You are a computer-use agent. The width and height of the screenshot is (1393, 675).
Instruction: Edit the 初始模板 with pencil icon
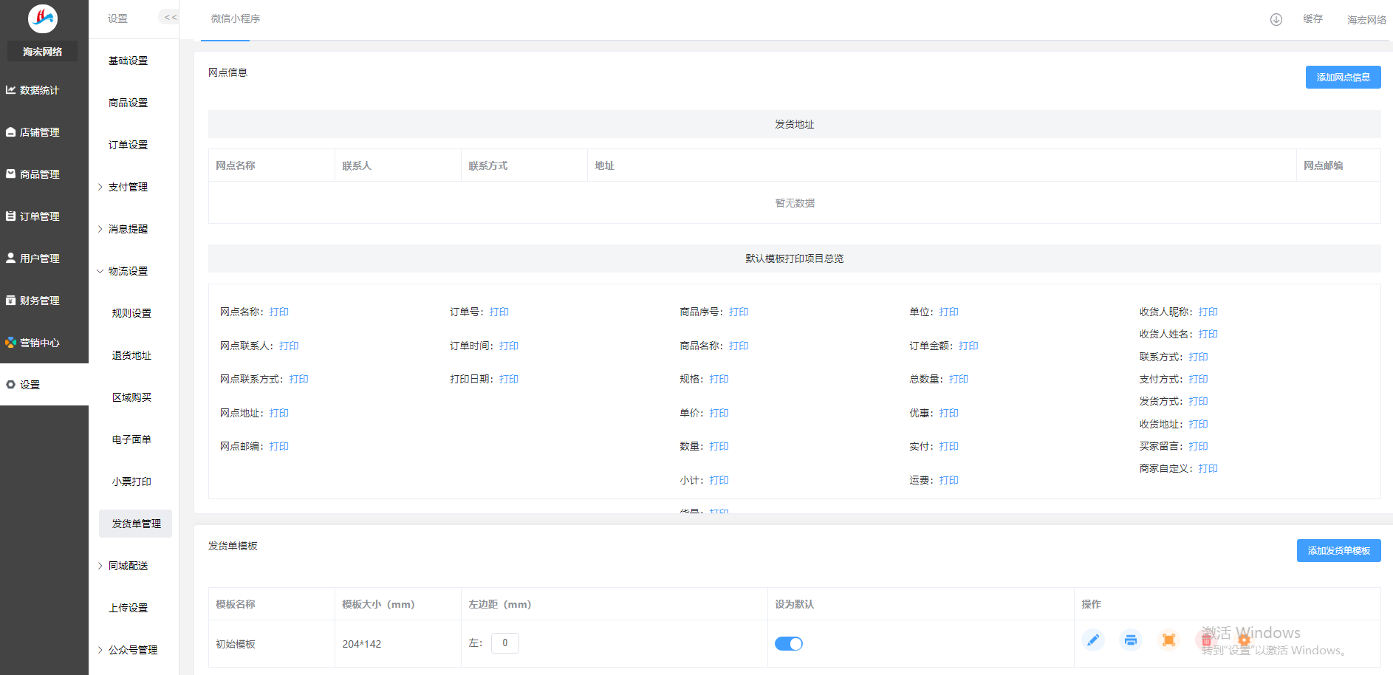click(1093, 640)
